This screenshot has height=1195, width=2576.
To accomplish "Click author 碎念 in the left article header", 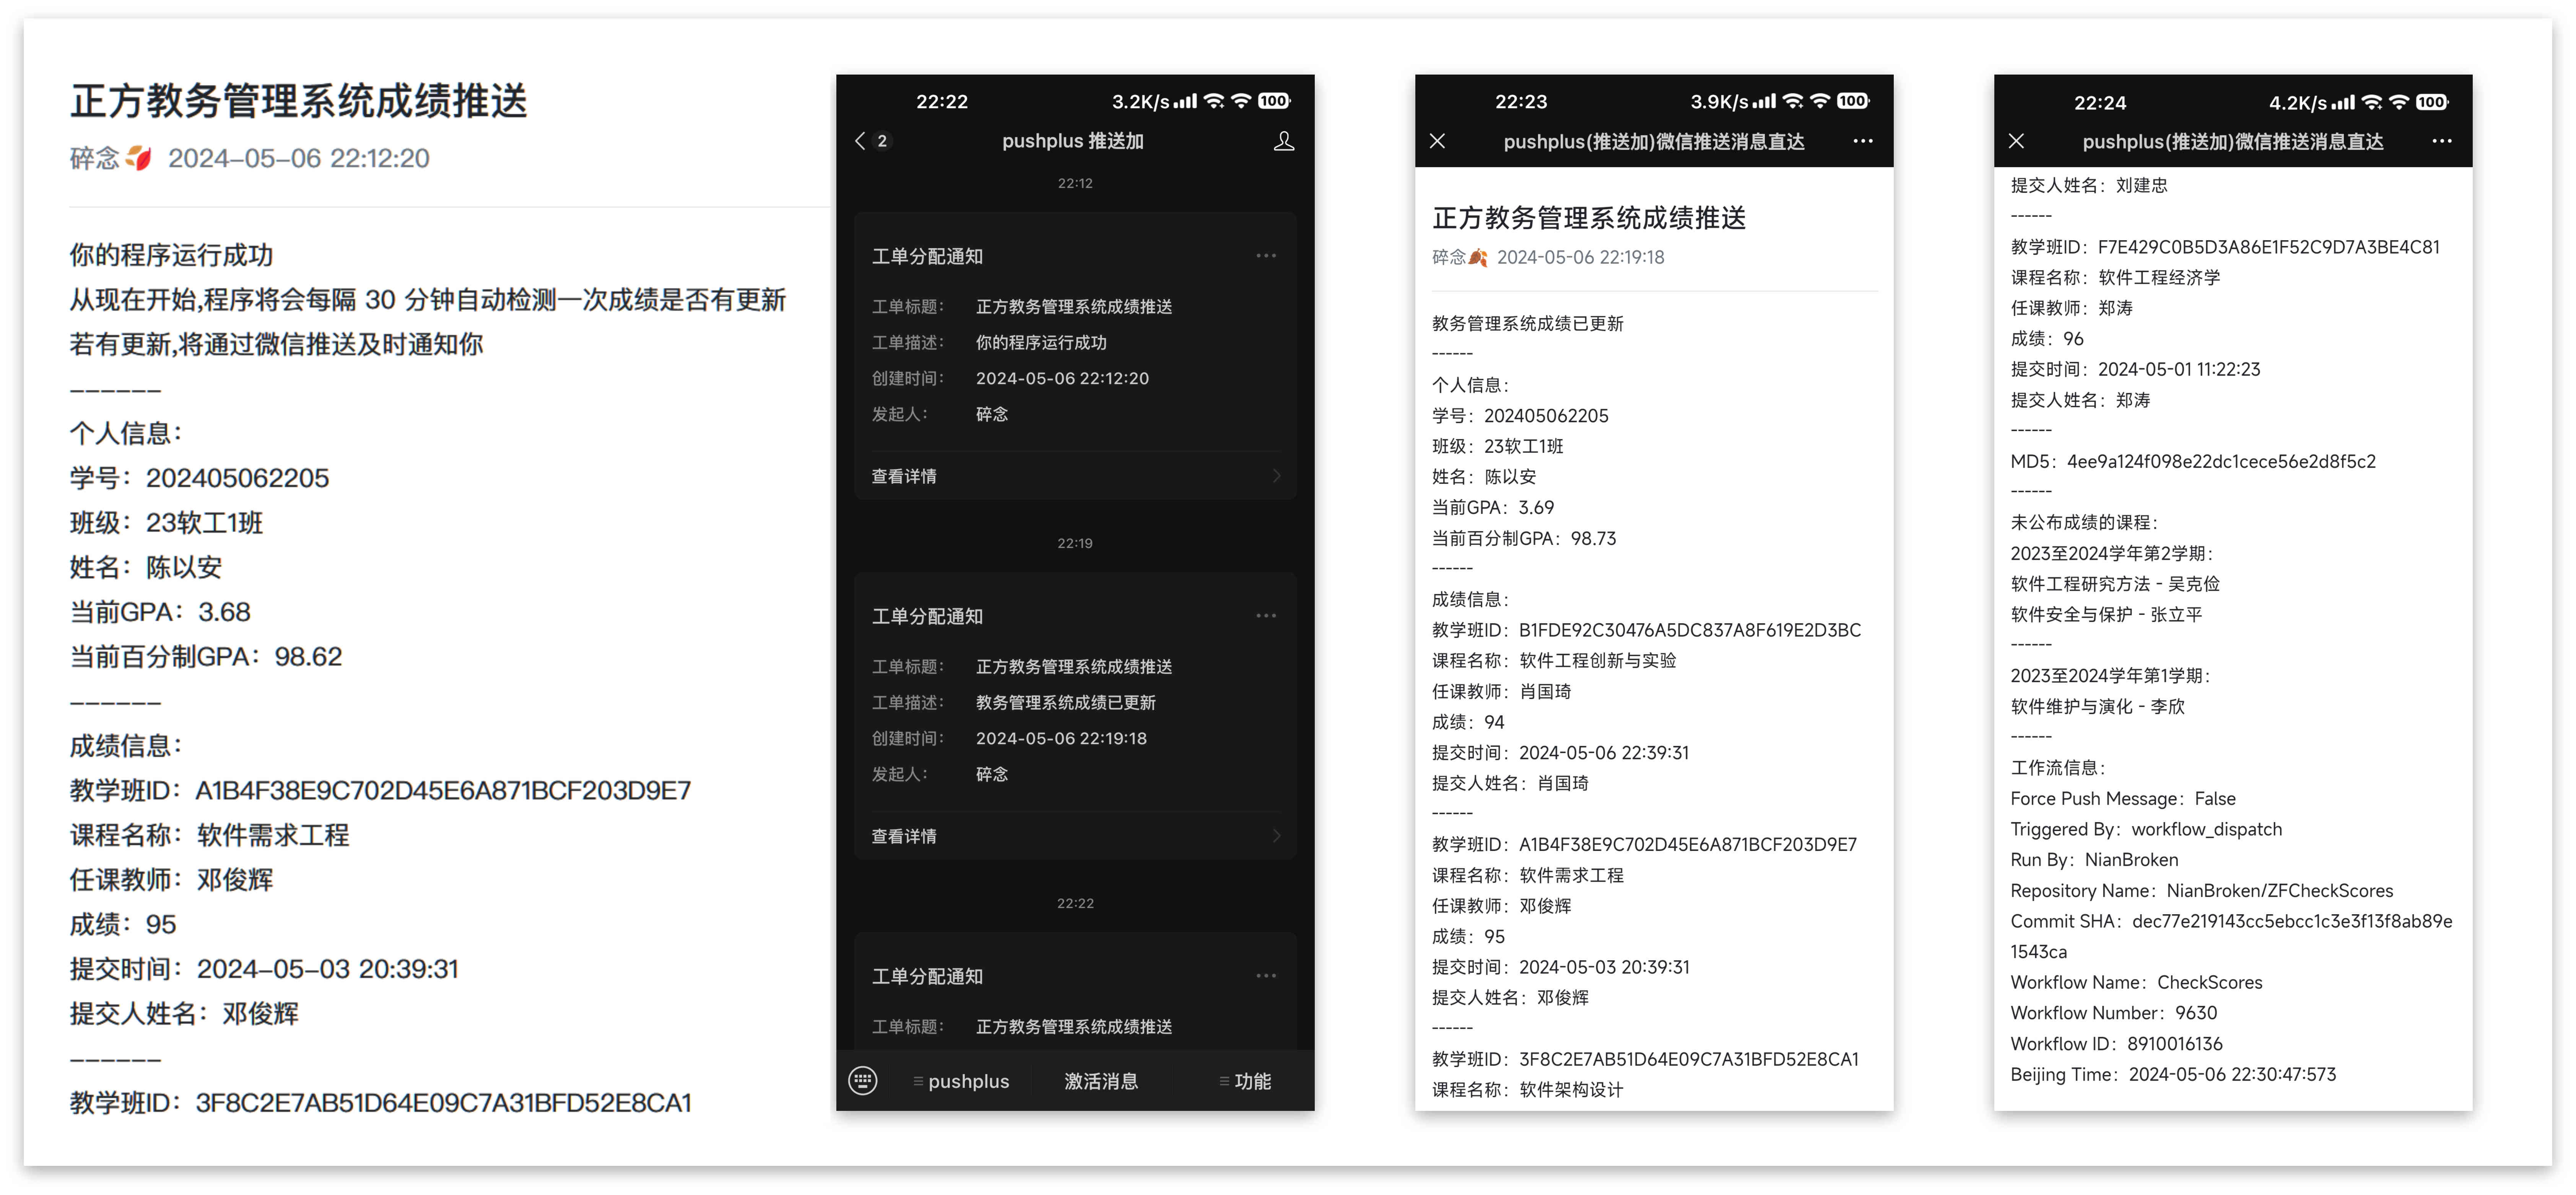I will (95, 158).
